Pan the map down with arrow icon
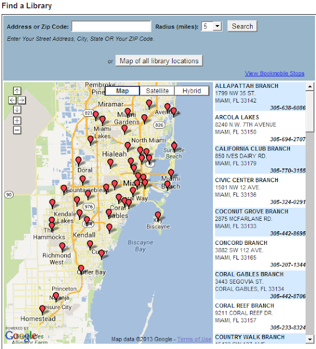 (x=17, y=110)
